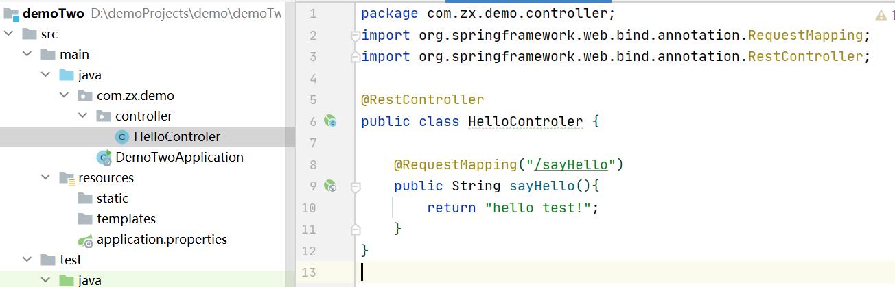This screenshot has height=287, width=895.
Task: Collapse the test folder chevron
Action: 27,260
